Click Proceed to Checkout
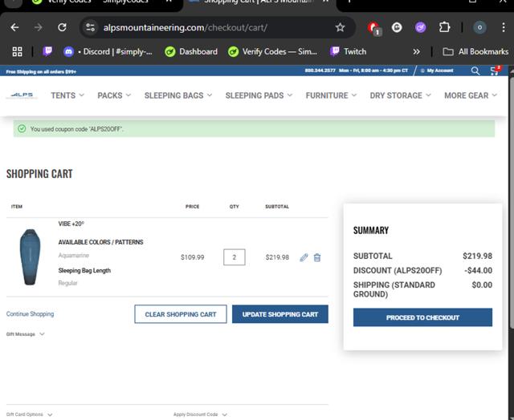514x420 pixels. (x=422, y=317)
